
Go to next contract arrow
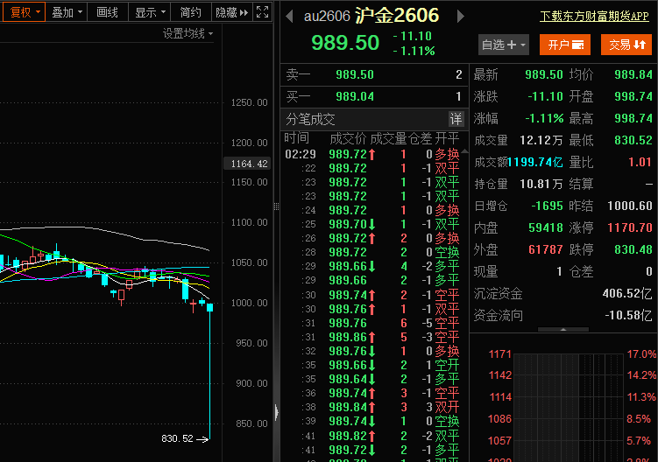[x=460, y=17]
